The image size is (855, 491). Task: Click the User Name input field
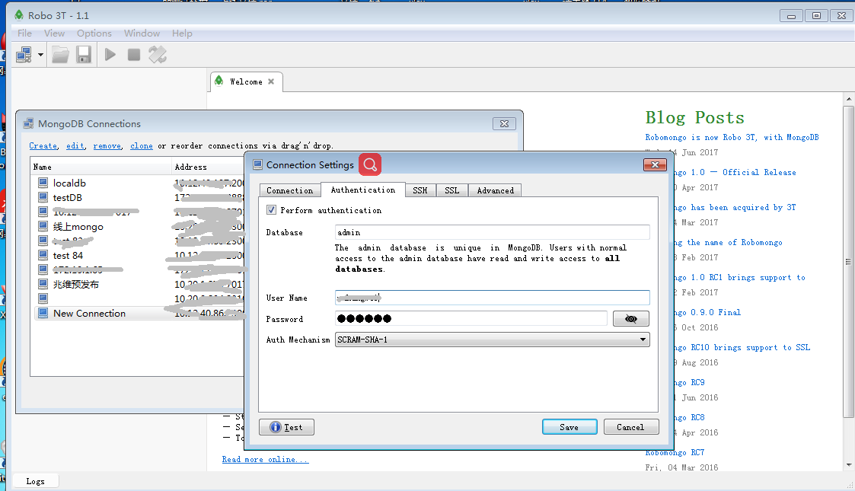pyautogui.click(x=493, y=298)
